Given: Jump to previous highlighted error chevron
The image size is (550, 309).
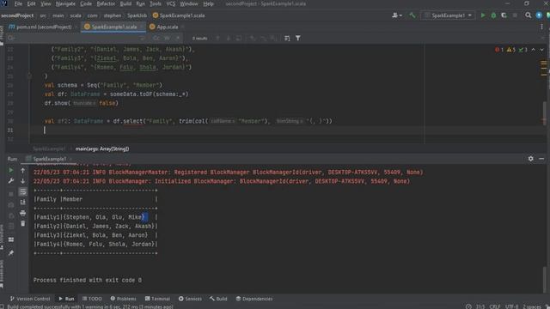Looking at the screenshot, I should (x=533, y=50).
